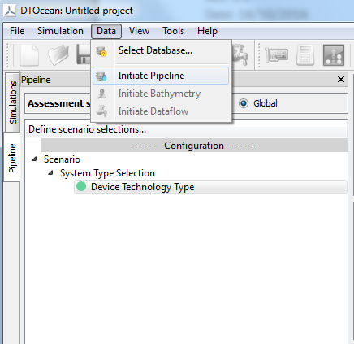Close the Pipeline dock panel

coord(341,80)
